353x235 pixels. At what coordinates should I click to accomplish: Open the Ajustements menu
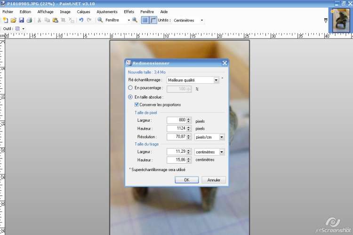point(107,11)
